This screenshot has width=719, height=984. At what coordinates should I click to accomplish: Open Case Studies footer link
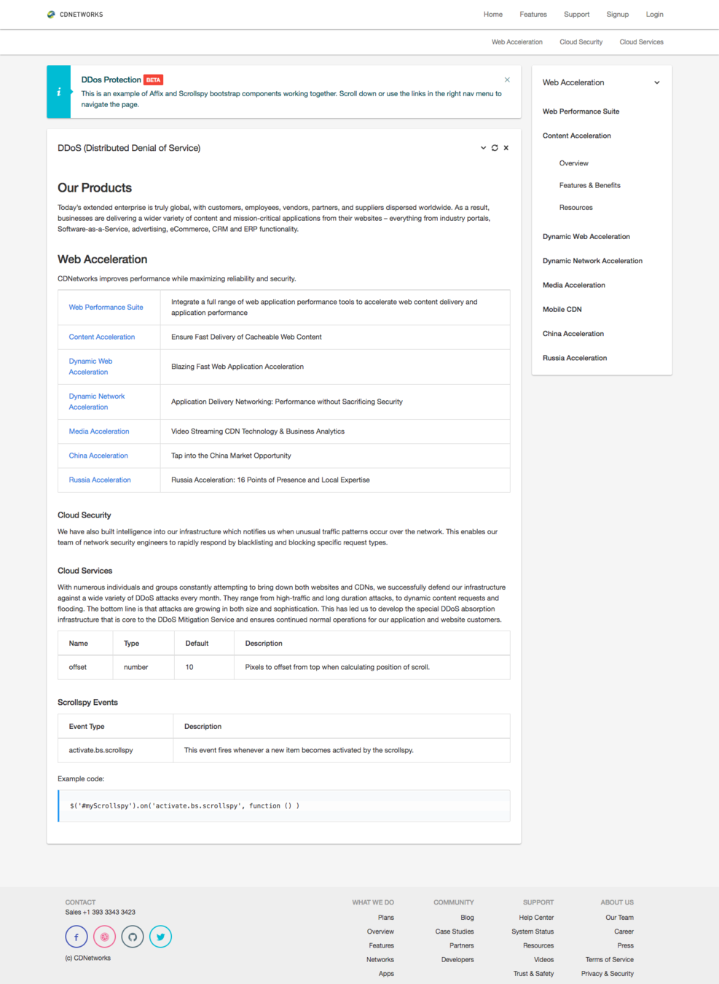[455, 932]
